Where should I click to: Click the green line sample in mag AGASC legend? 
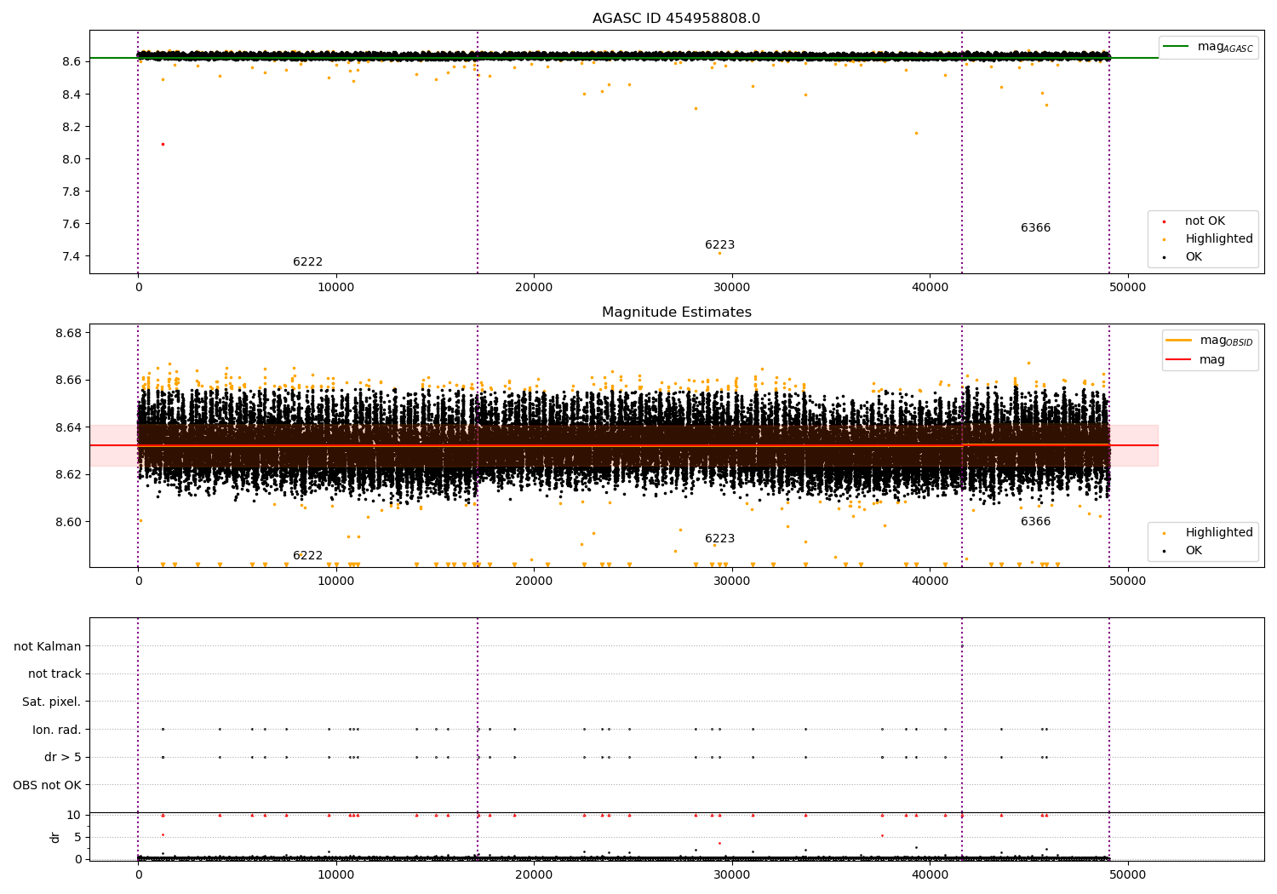coord(1177,47)
